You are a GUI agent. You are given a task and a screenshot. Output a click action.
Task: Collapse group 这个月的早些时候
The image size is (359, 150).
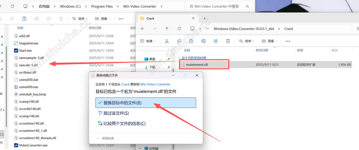point(179,58)
